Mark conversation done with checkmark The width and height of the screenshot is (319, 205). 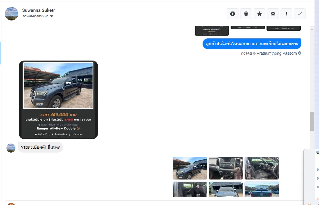(300, 14)
